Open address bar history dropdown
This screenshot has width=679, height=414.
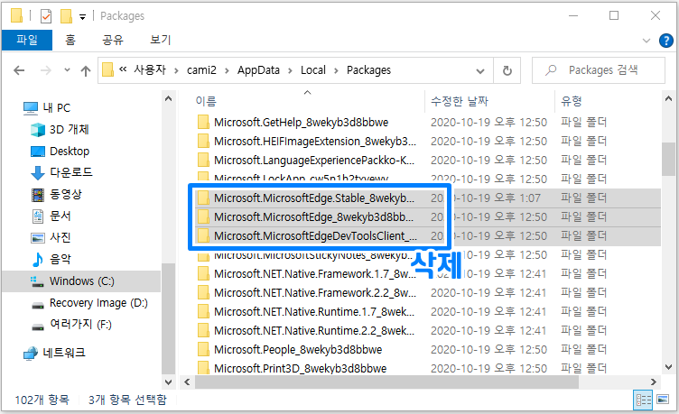pyautogui.click(x=480, y=70)
